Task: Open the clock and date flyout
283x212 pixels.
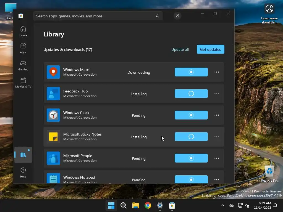Action: point(263,205)
